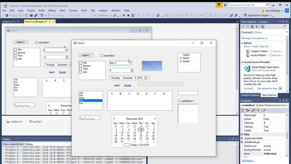Image resolution: width=291 pixels, height=164 pixels.
Task: Click the notifyIcon1 component in the tray
Action: pos(15,122)
